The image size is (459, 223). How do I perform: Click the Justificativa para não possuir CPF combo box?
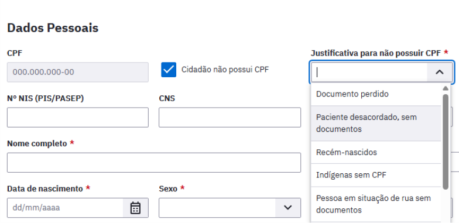382,72
